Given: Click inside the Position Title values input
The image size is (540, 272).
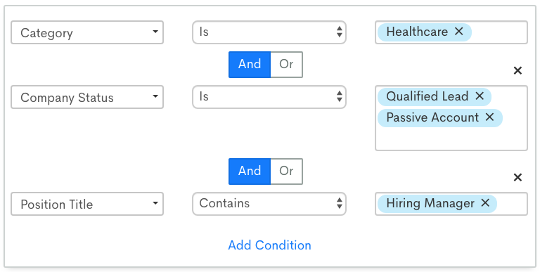Looking at the screenshot, I should click(512, 204).
